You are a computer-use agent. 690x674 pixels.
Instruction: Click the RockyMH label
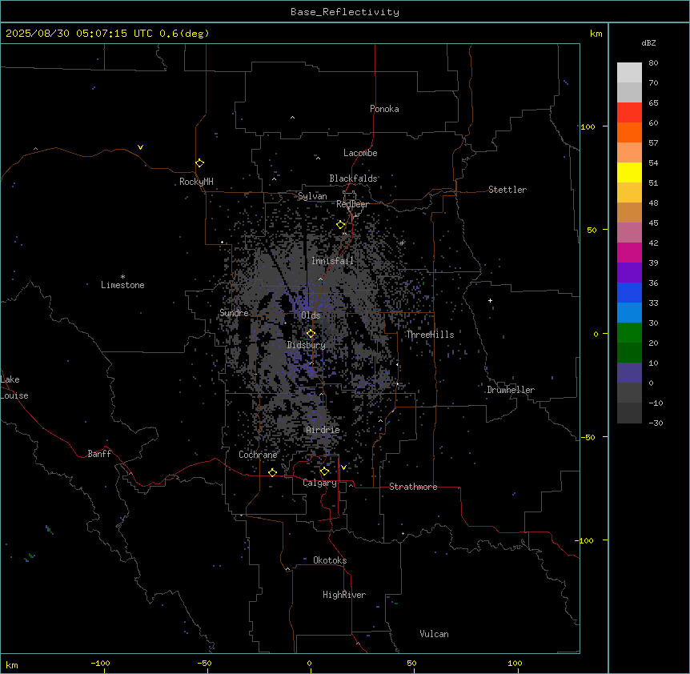(x=196, y=182)
